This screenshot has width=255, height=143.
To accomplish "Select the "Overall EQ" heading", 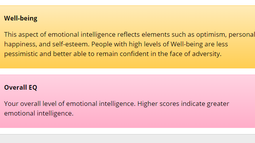I will [x=21, y=87].
